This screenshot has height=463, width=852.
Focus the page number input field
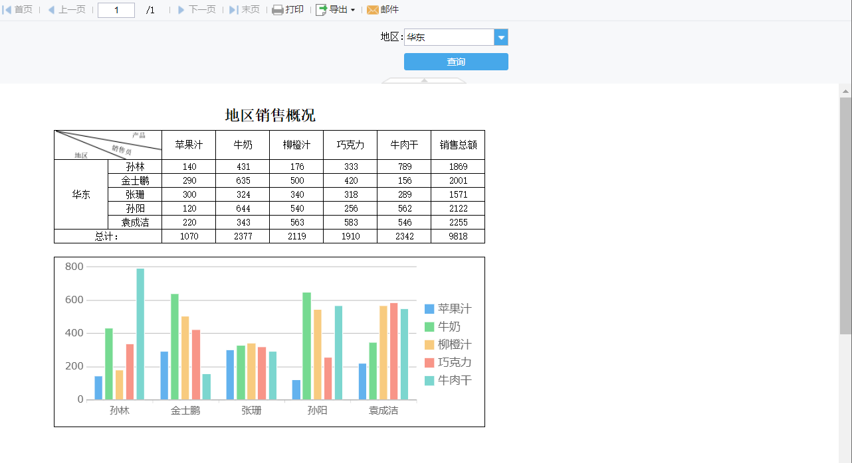[x=116, y=10]
